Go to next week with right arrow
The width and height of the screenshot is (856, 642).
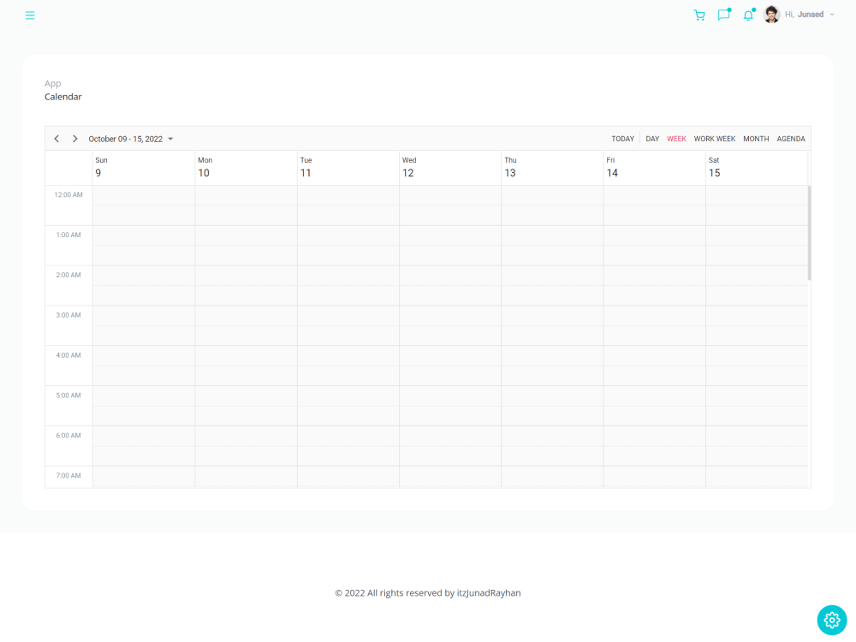[74, 138]
